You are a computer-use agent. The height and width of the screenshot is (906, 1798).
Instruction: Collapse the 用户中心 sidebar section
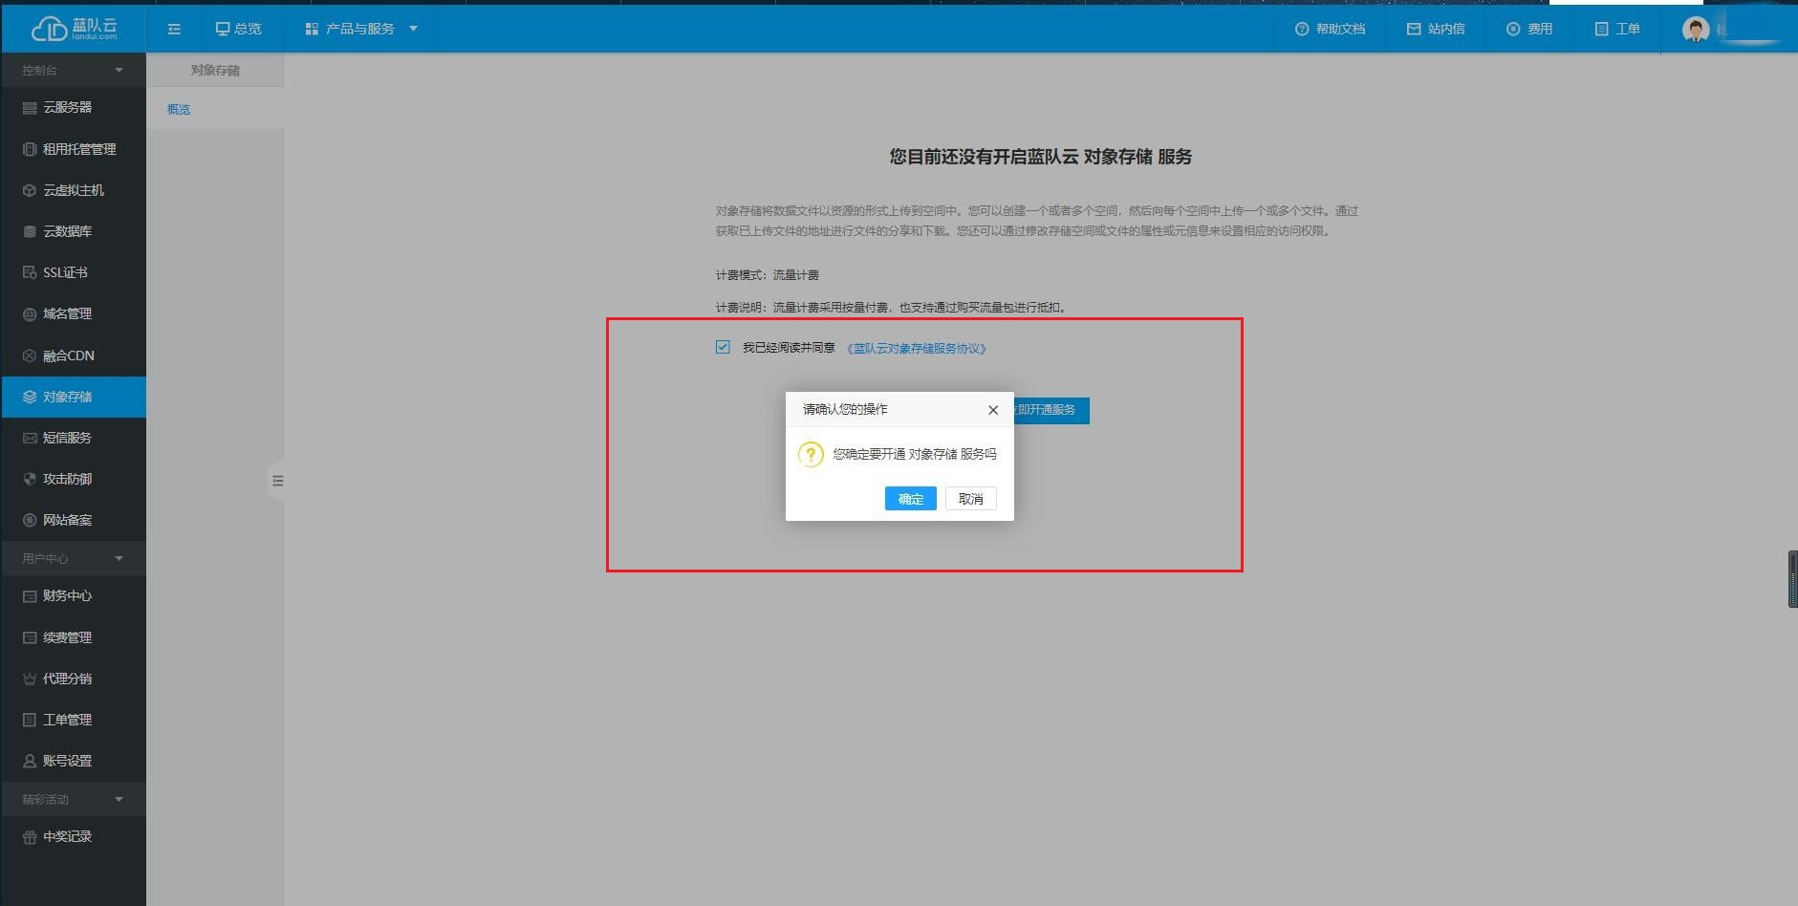[119, 558]
